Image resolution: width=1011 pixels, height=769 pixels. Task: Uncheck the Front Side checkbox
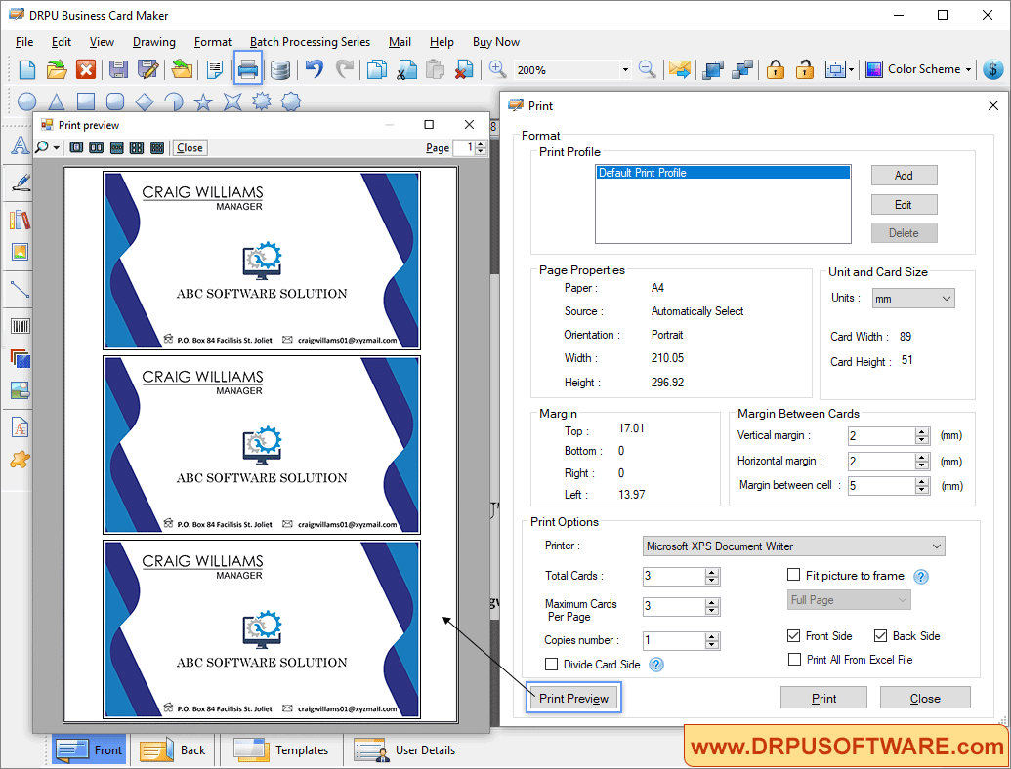coord(794,635)
